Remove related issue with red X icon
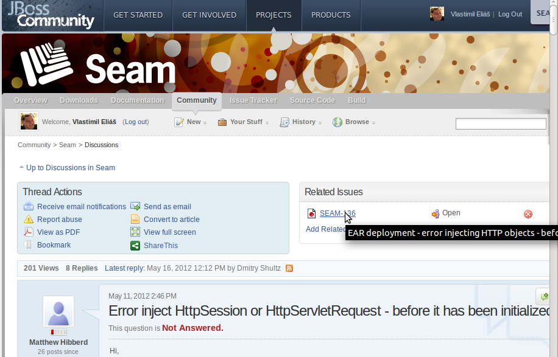 pyautogui.click(x=528, y=214)
